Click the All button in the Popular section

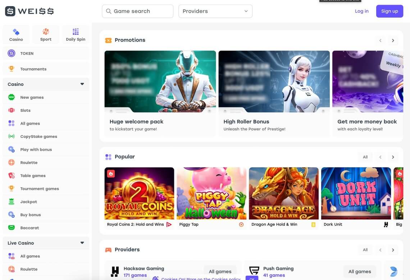(x=365, y=157)
